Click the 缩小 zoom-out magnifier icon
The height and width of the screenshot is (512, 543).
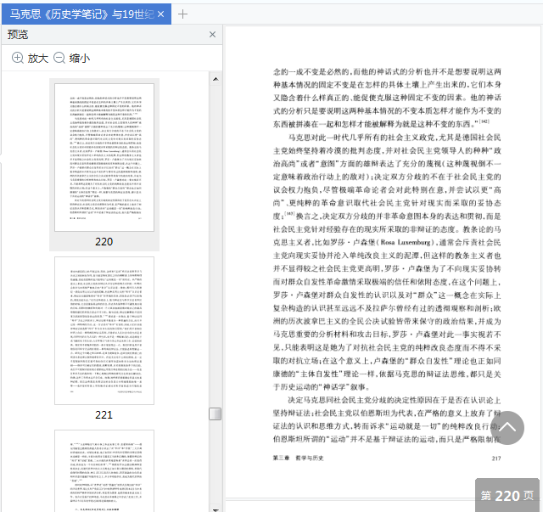point(59,58)
